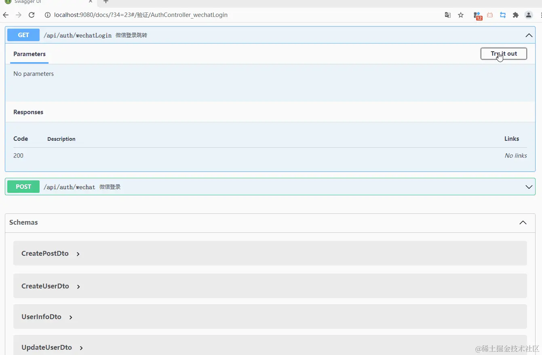Screen dimensions: 542x355
Task: Click the 微信登录 summary on POST row
Action: (x=110, y=187)
